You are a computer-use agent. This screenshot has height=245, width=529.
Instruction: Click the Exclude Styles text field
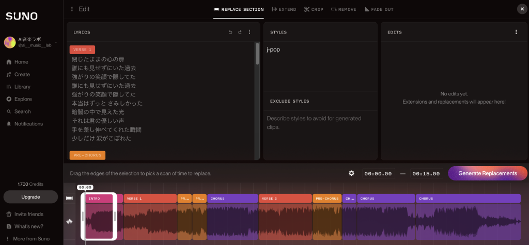(320, 123)
